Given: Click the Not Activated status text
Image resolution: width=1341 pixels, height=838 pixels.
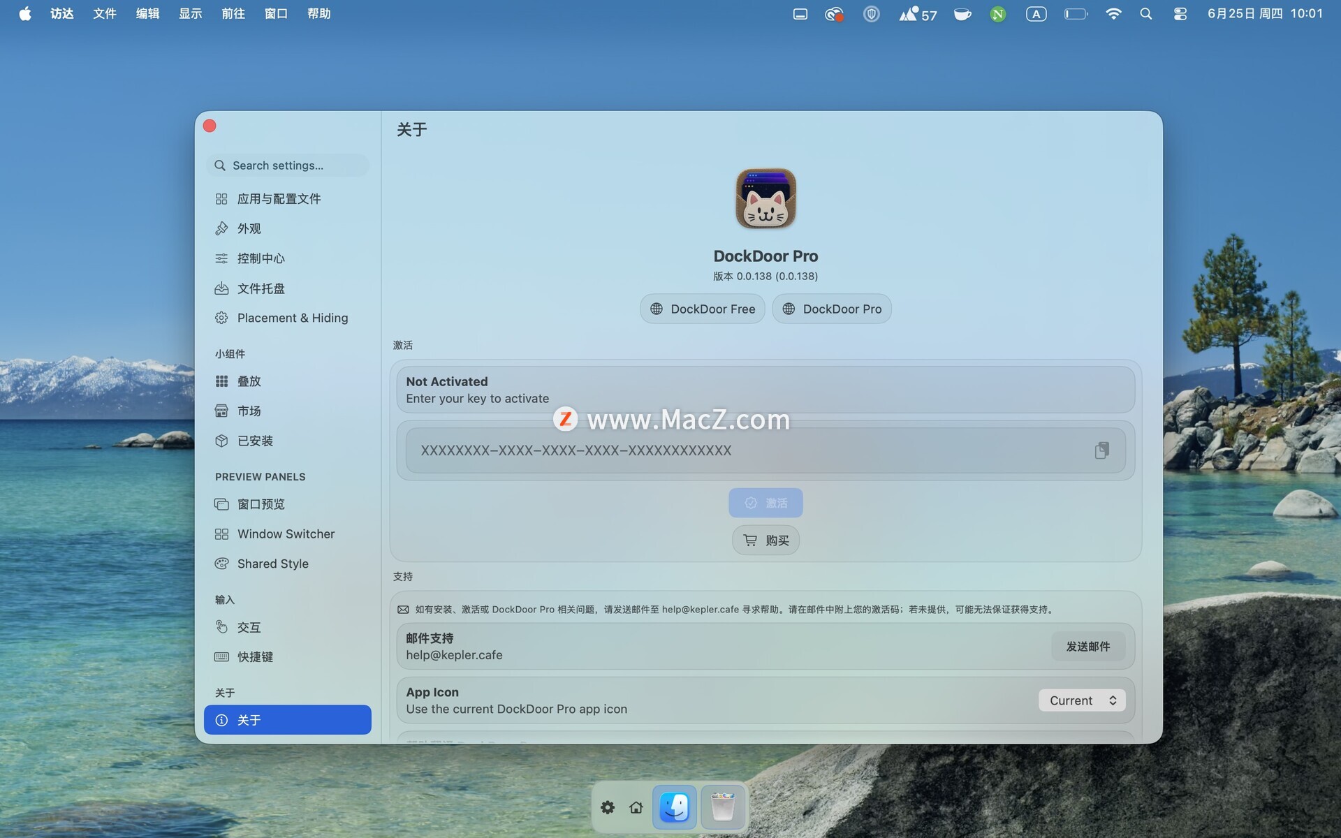Looking at the screenshot, I should click(x=447, y=381).
